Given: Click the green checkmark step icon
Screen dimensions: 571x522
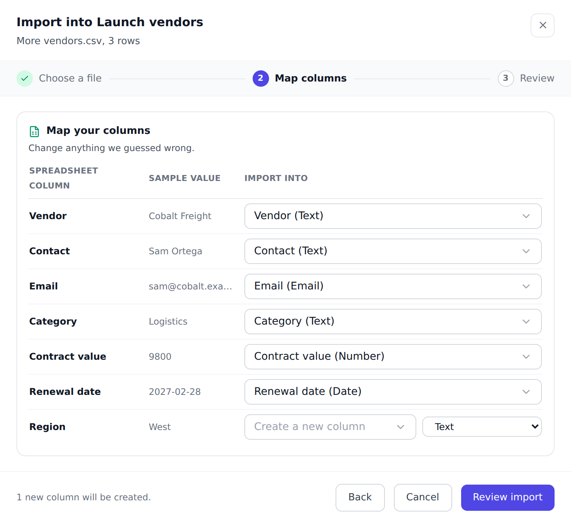Looking at the screenshot, I should point(25,79).
